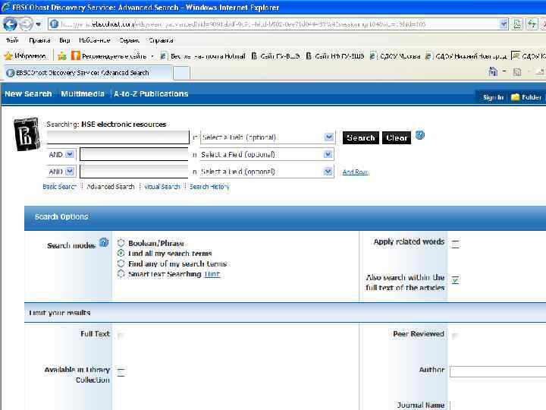Open A-to-Z Publications navigation link
This screenshot has width=546, height=410.
tap(151, 94)
